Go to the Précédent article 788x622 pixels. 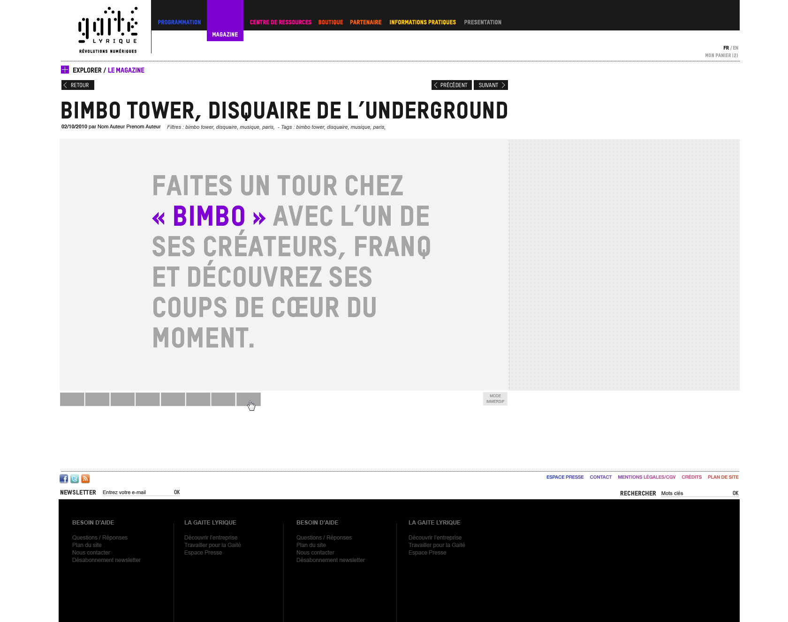451,85
